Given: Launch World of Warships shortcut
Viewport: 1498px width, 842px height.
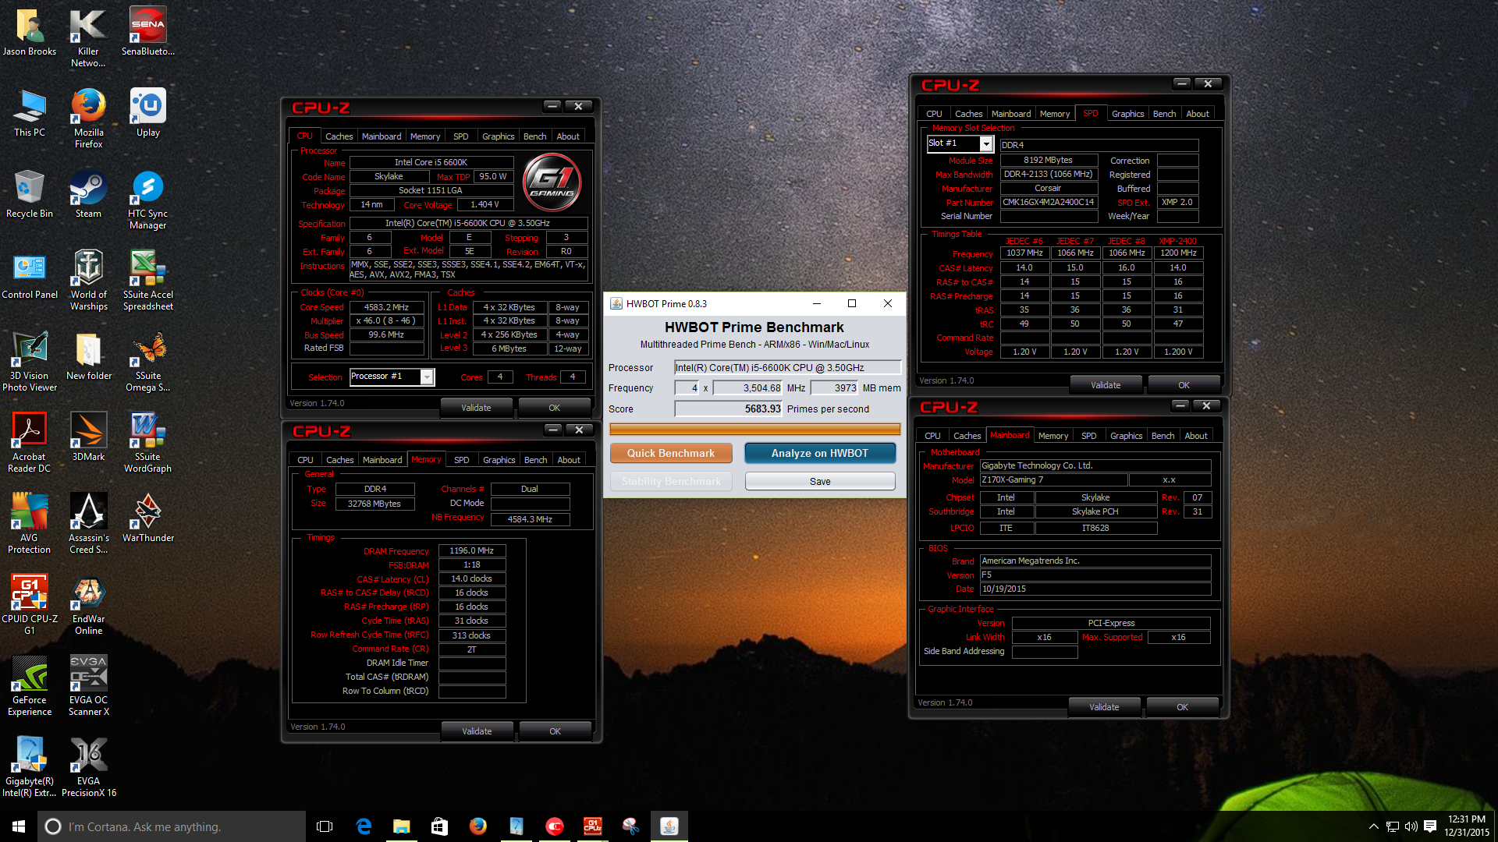Looking at the screenshot, I should [88, 280].
